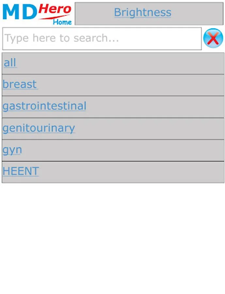Go to Home under the Hero logo
The height and width of the screenshot is (294, 225).
[62, 22]
